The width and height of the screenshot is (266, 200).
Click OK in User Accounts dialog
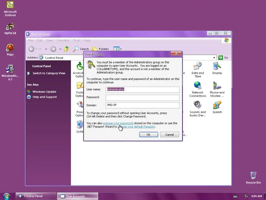[148, 135]
